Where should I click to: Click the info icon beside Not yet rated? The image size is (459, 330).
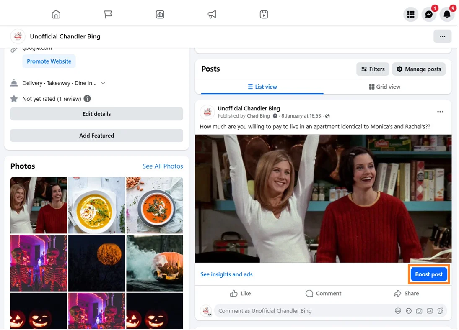[87, 99]
